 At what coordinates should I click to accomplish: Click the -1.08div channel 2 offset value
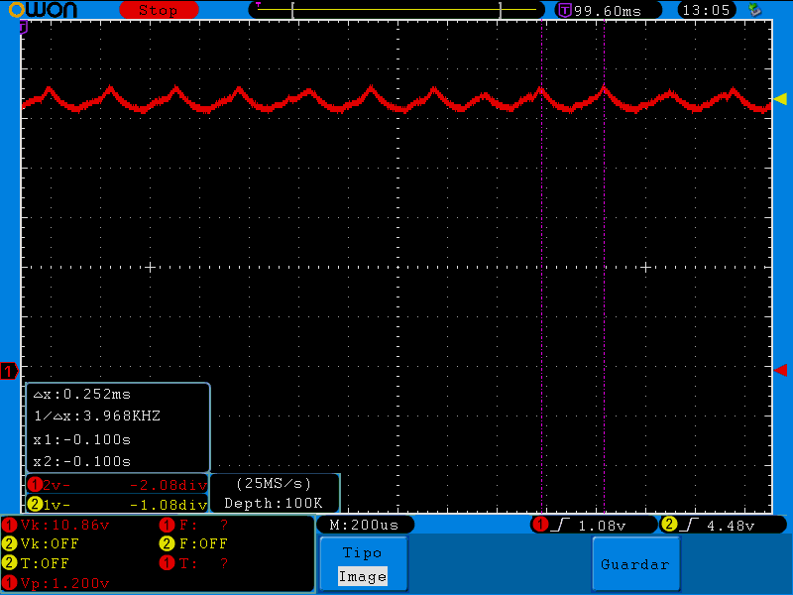tap(169, 505)
